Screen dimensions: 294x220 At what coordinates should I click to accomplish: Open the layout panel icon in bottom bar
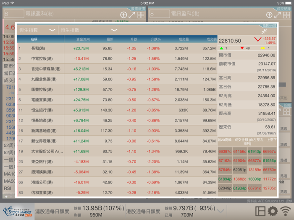(260, 211)
